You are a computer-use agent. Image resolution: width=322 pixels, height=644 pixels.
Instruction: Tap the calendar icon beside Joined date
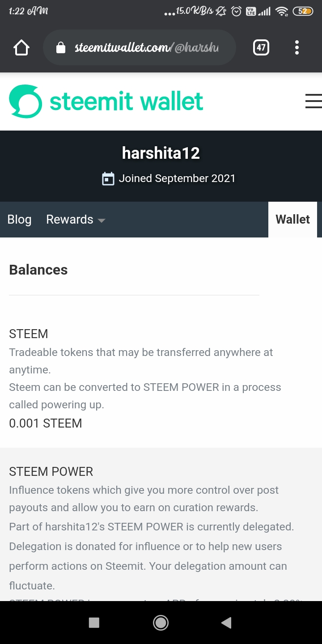pos(108,178)
